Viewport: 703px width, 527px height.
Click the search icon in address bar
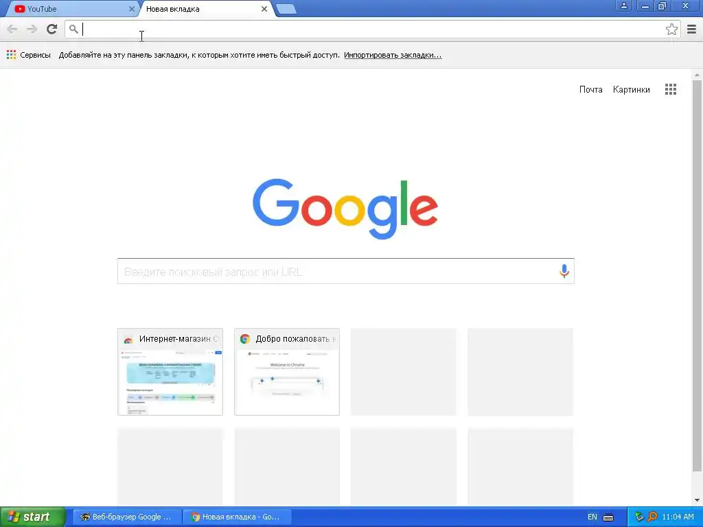pyautogui.click(x=73, y=30)
